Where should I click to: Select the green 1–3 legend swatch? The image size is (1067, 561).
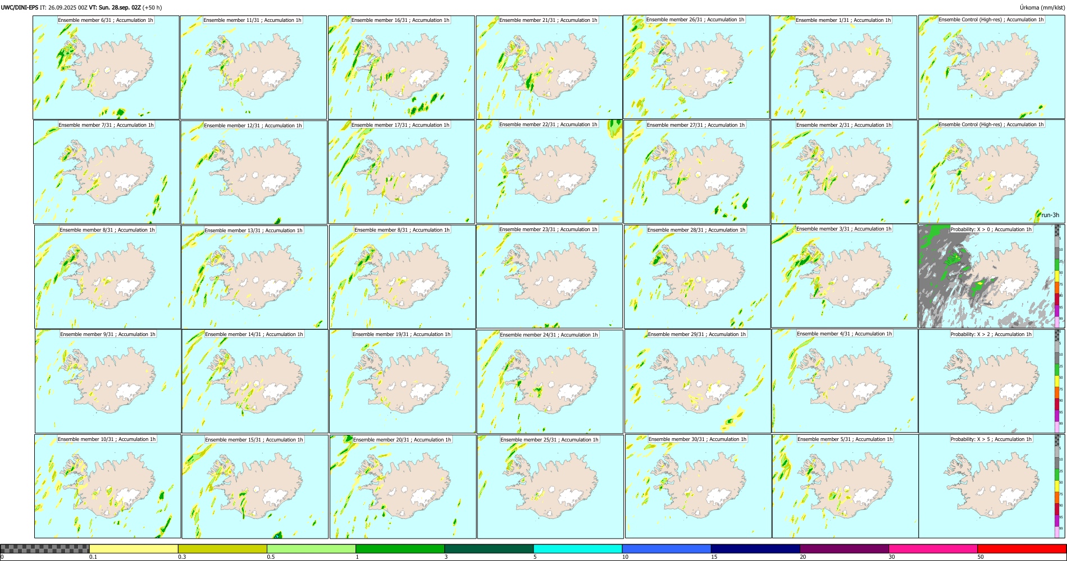point(400,549)
